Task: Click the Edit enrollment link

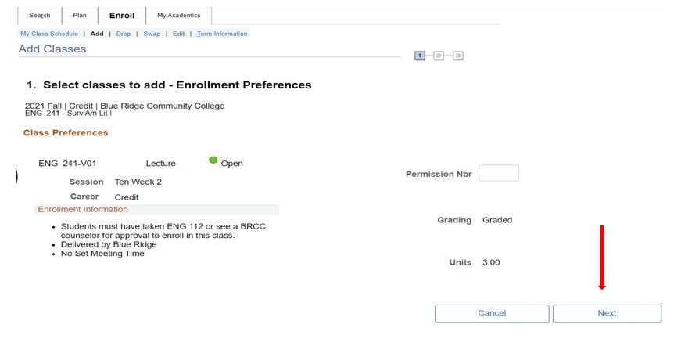Action: [179, 34]
